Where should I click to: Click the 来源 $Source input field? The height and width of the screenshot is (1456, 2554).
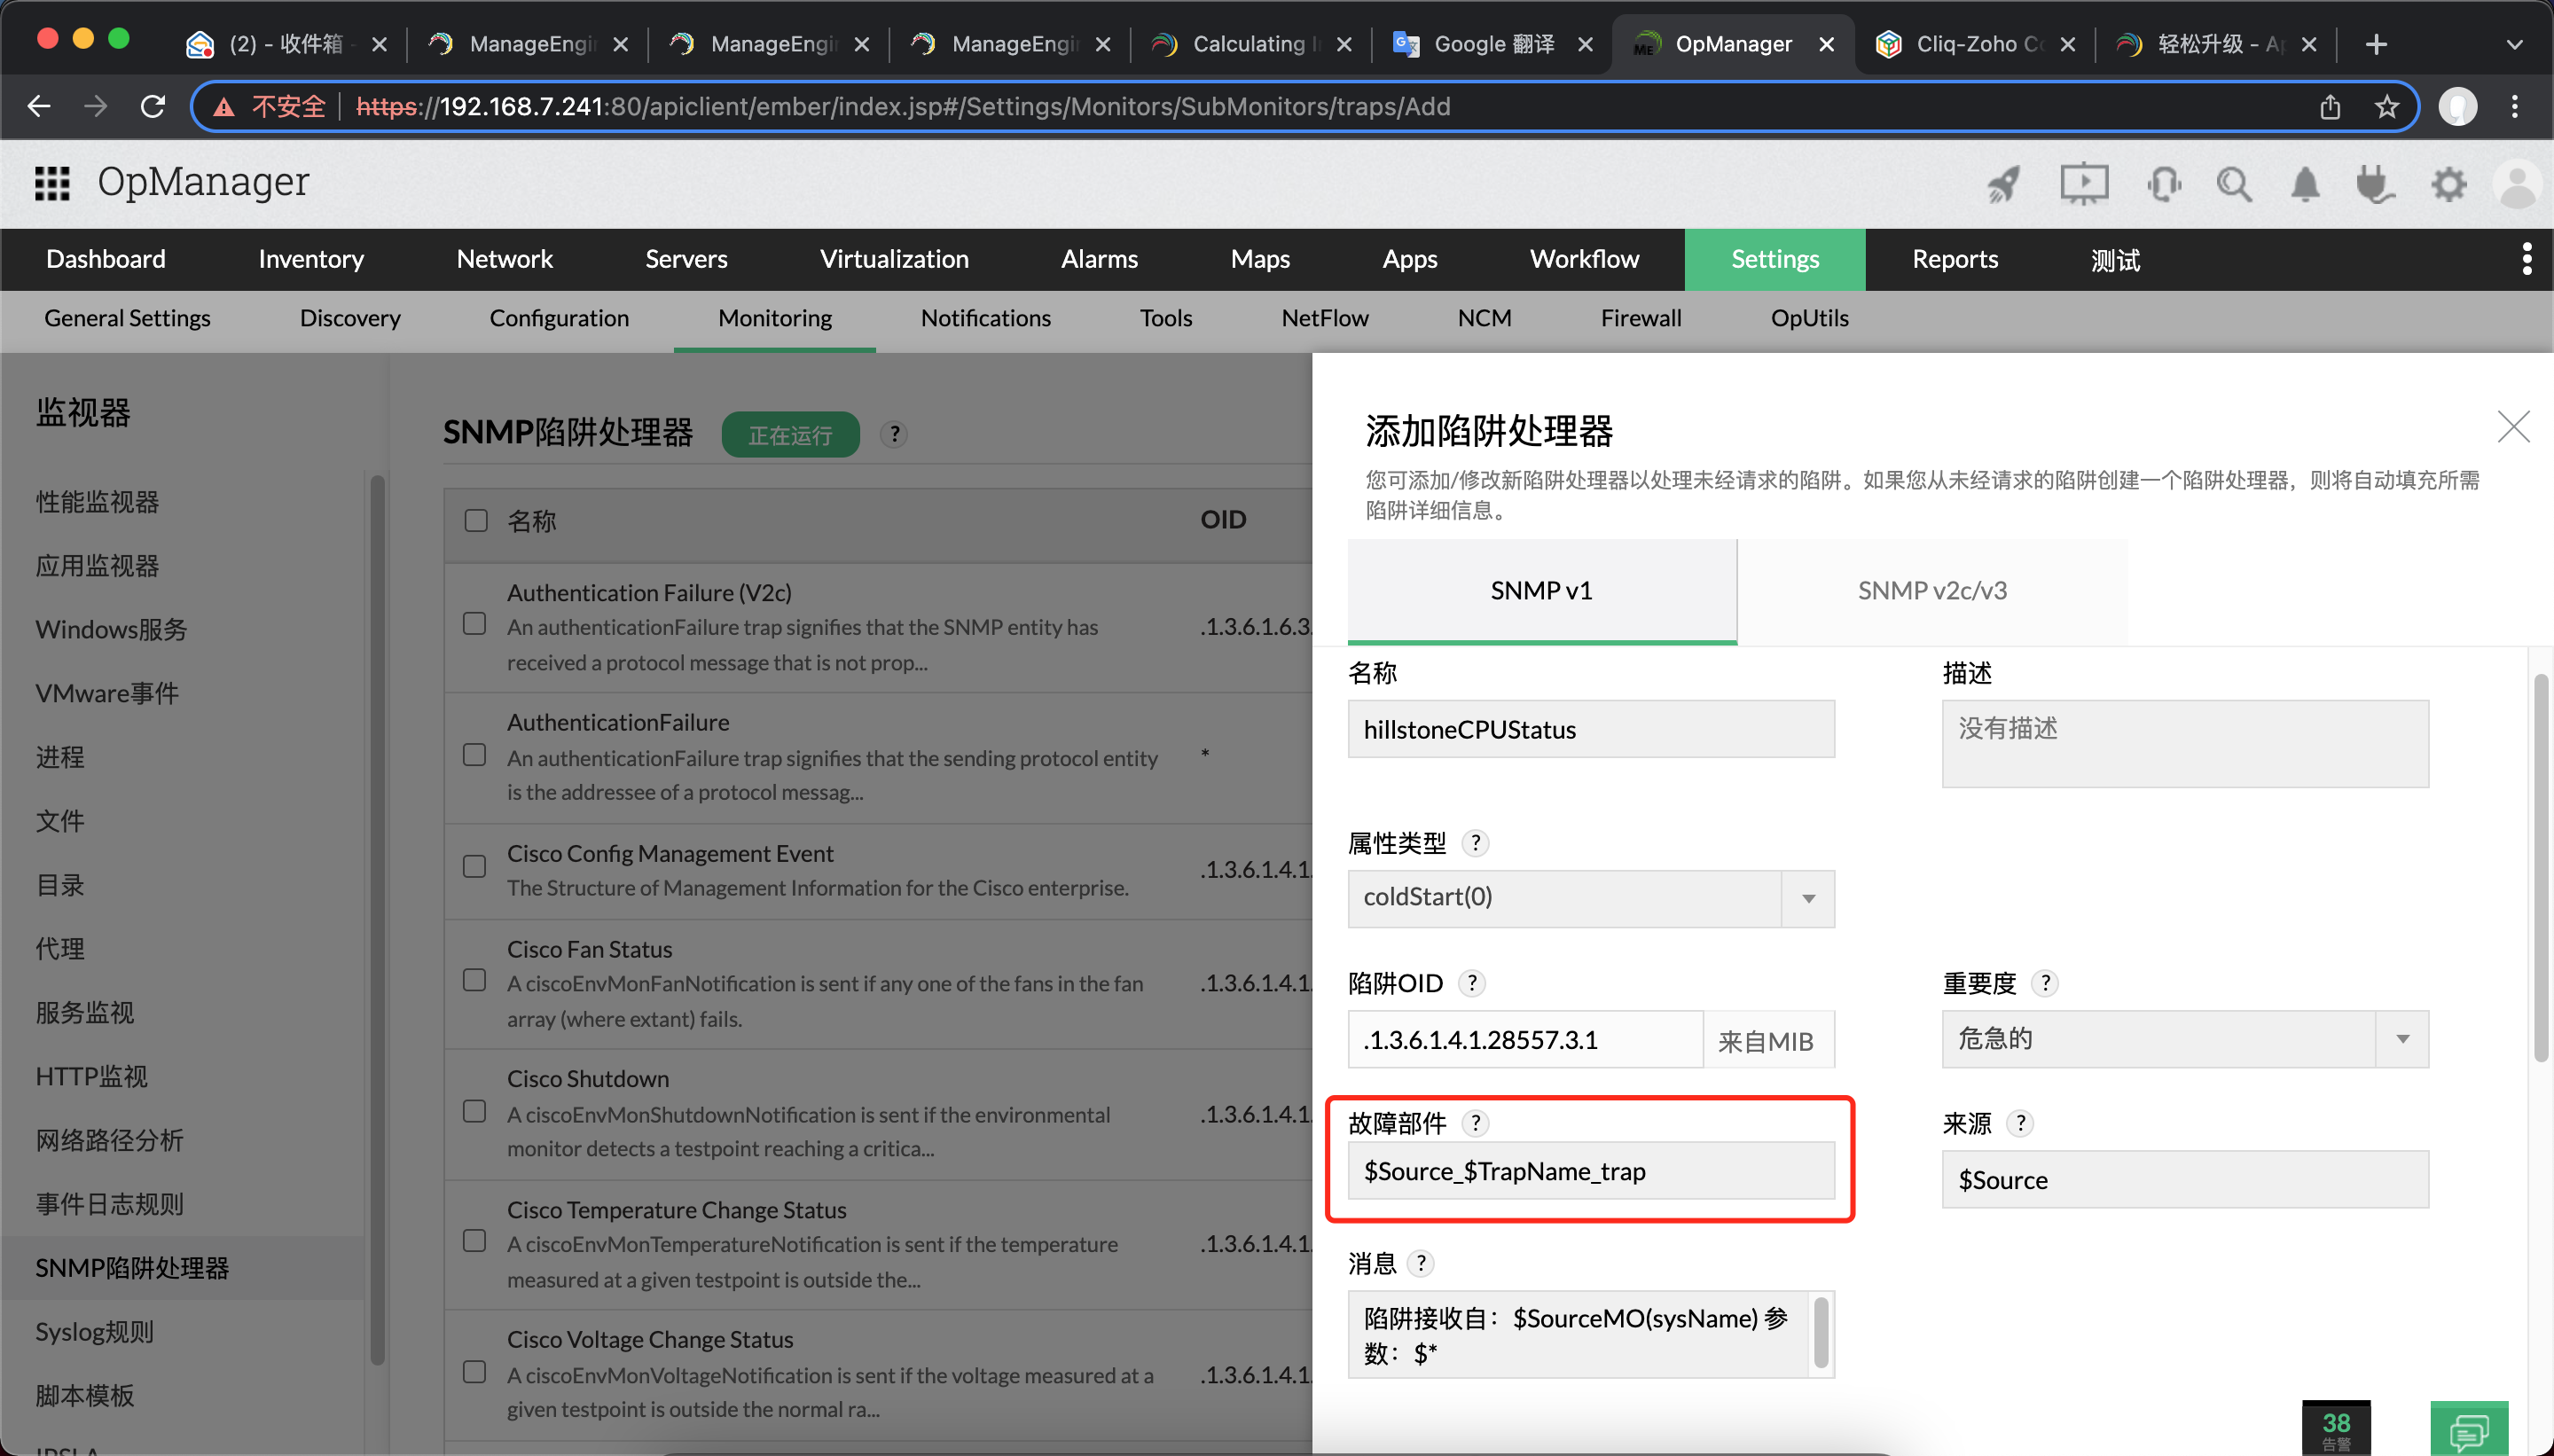click(2185, 1180)
